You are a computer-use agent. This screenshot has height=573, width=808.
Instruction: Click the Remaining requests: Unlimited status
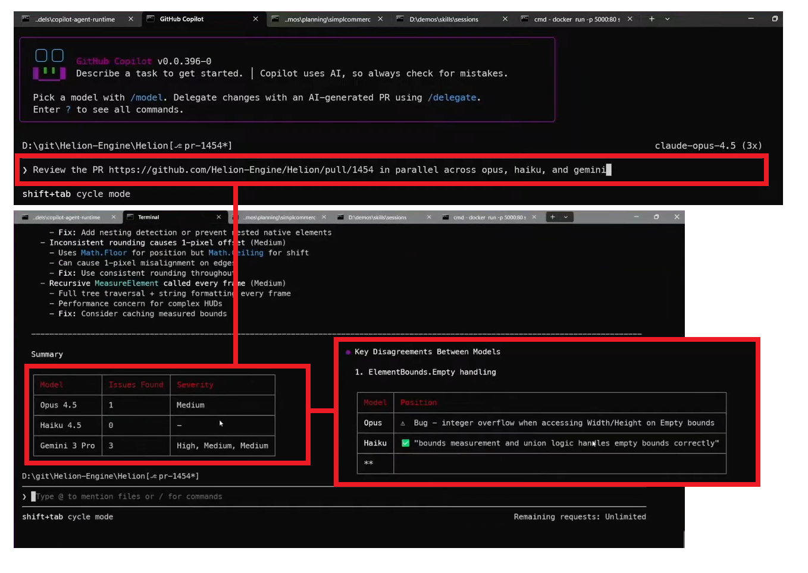580,517
